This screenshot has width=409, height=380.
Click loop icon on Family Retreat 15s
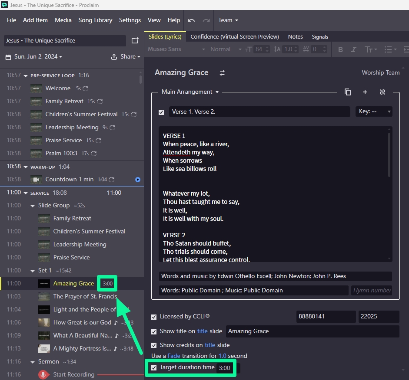(x=100, y=102)
